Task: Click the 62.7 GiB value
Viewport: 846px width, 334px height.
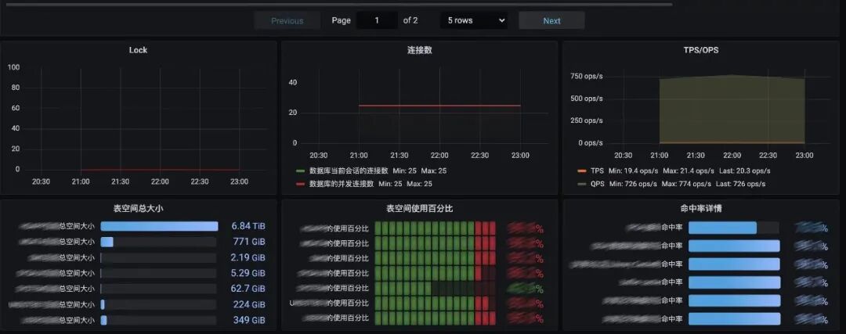Action: 248,289
